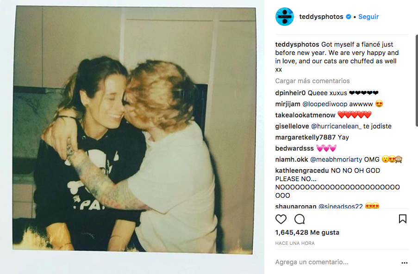This screenshot has width=418, height=274.
Task: Open the teddysphotos username in the header
Action: tap(321, 17)
